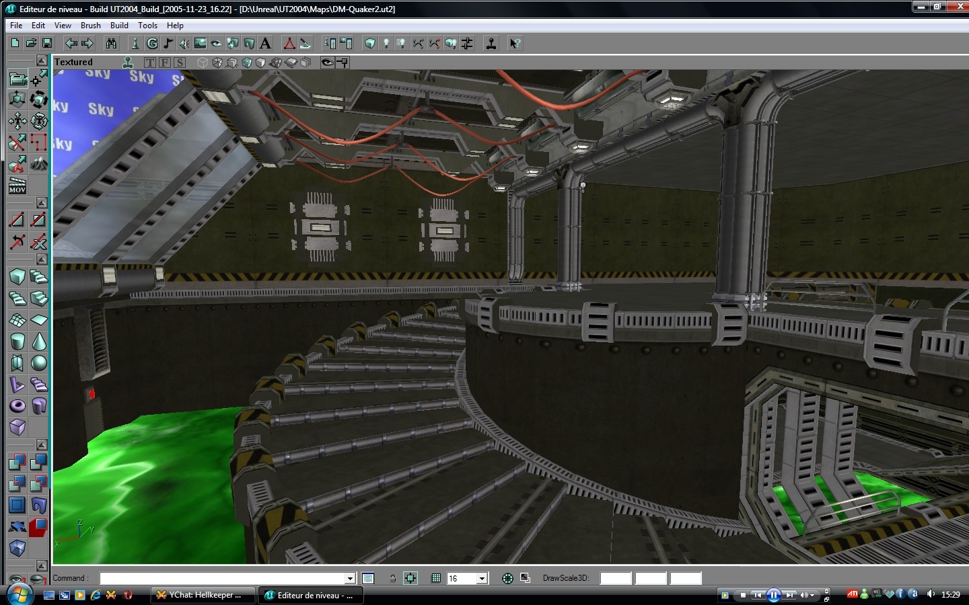
Task: Click the binoculars Search for Actors icon
Action: point(111,43)
